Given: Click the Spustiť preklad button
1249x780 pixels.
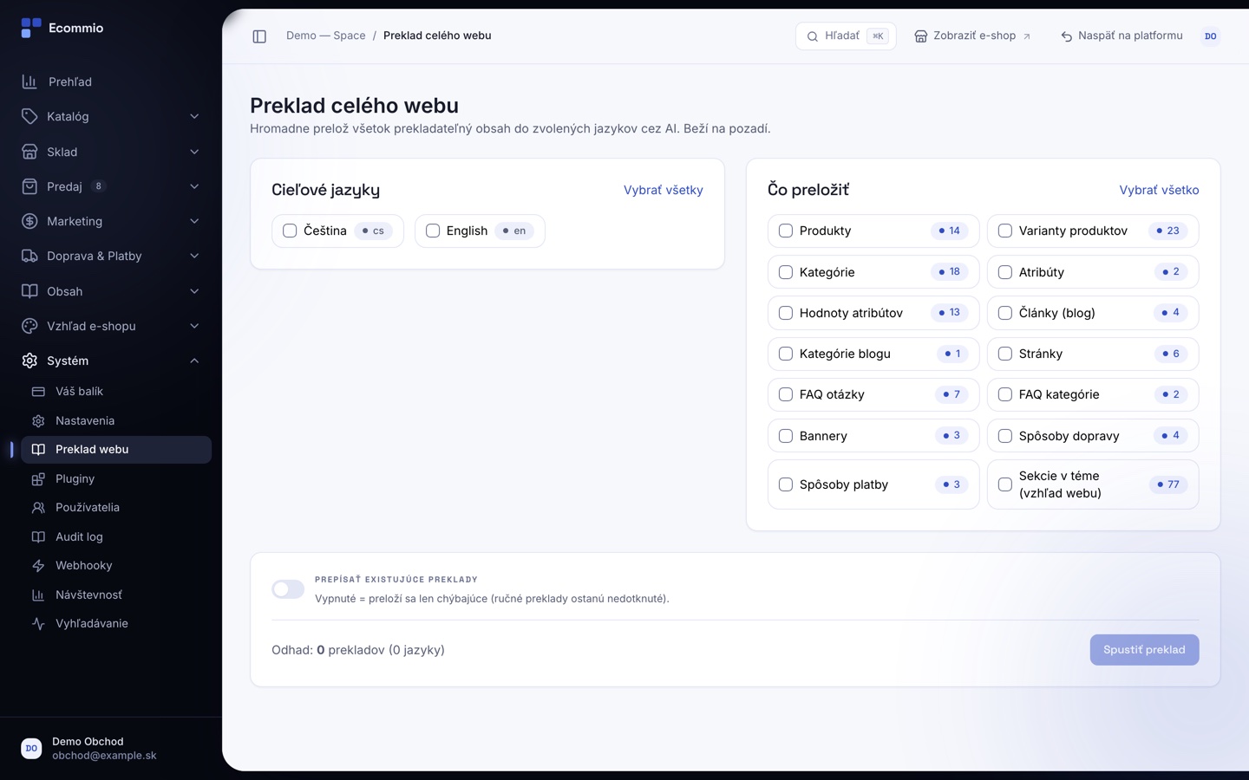Looking at the screenshot, I should tap(1145, 650).
